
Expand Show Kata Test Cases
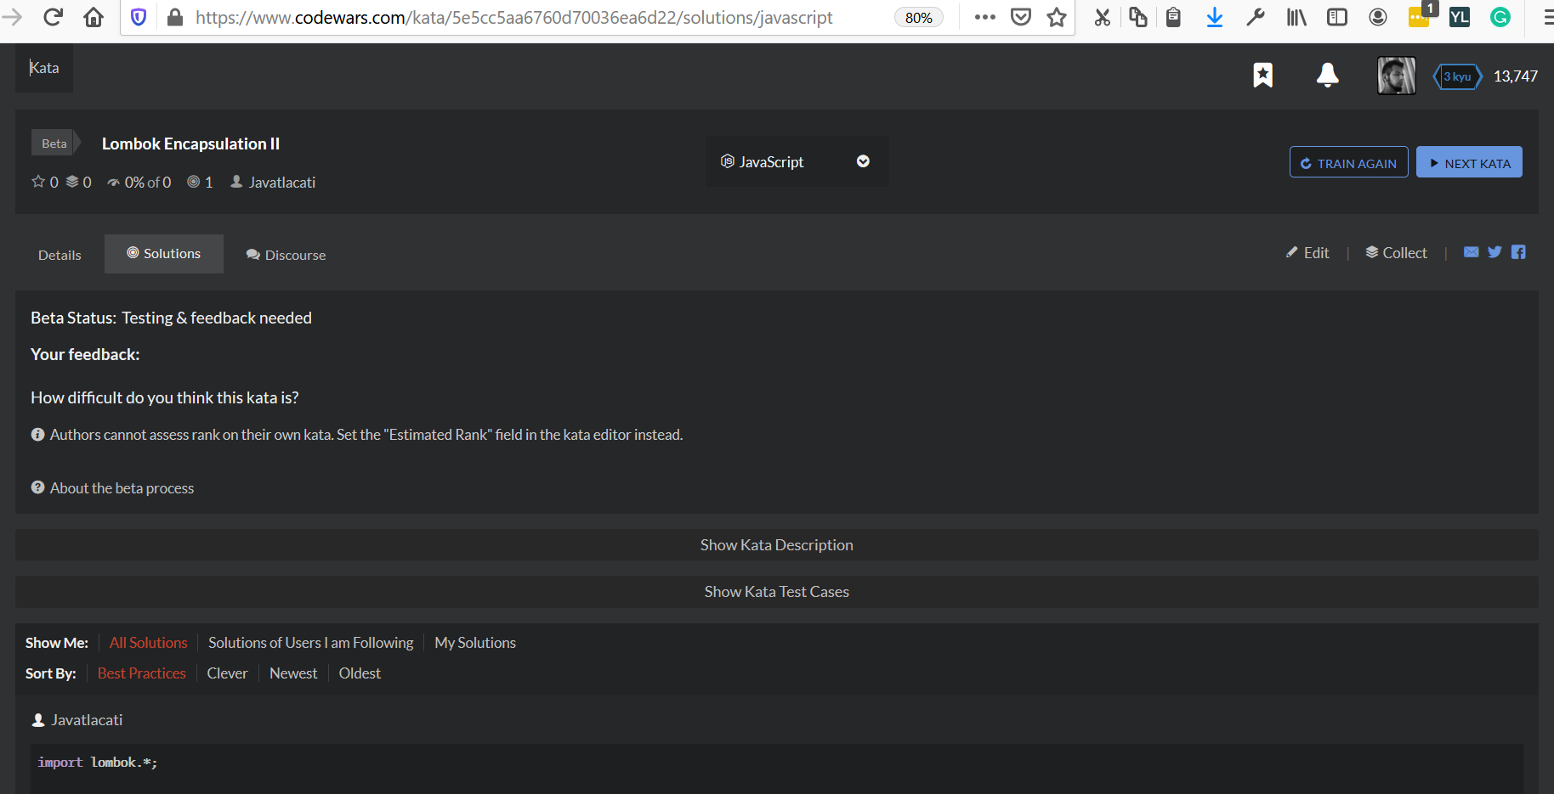(x=777, y=592)
